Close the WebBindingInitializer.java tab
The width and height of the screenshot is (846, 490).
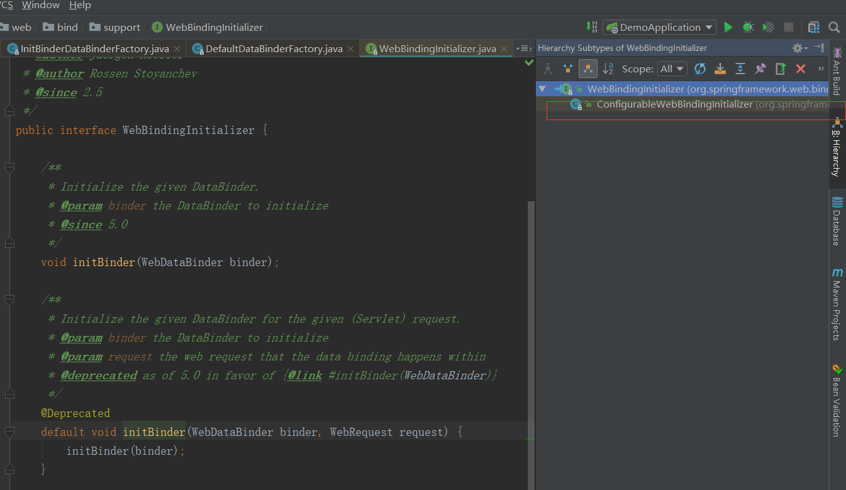point(504,48)
